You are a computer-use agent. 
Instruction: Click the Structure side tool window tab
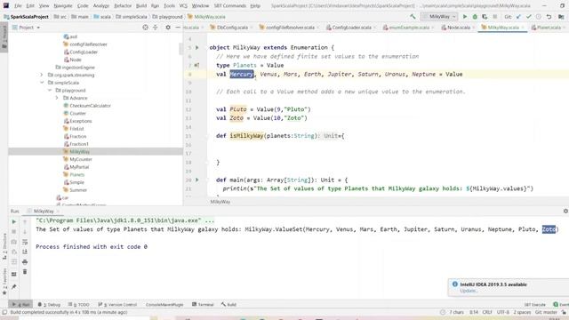coord(4,246)
